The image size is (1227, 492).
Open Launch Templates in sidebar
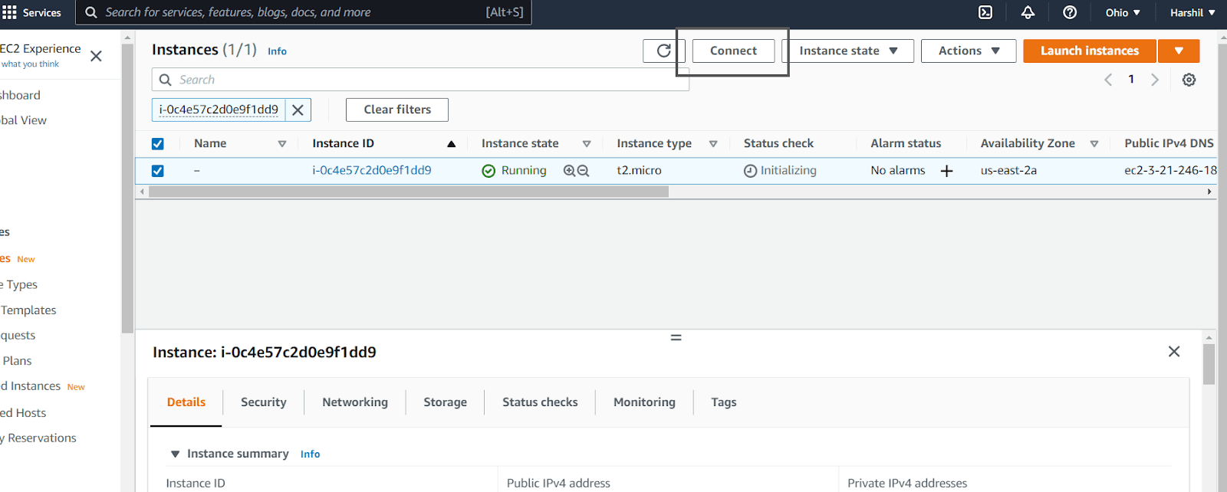28,310
